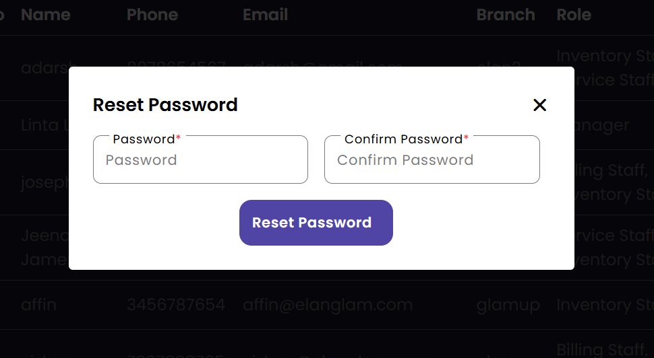
Task: Click the Branch column header
Action: point(506,15)
